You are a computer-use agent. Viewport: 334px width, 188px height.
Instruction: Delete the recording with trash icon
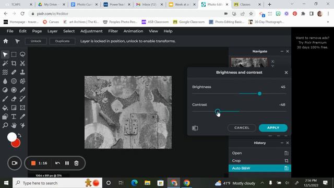pos(76,163)
